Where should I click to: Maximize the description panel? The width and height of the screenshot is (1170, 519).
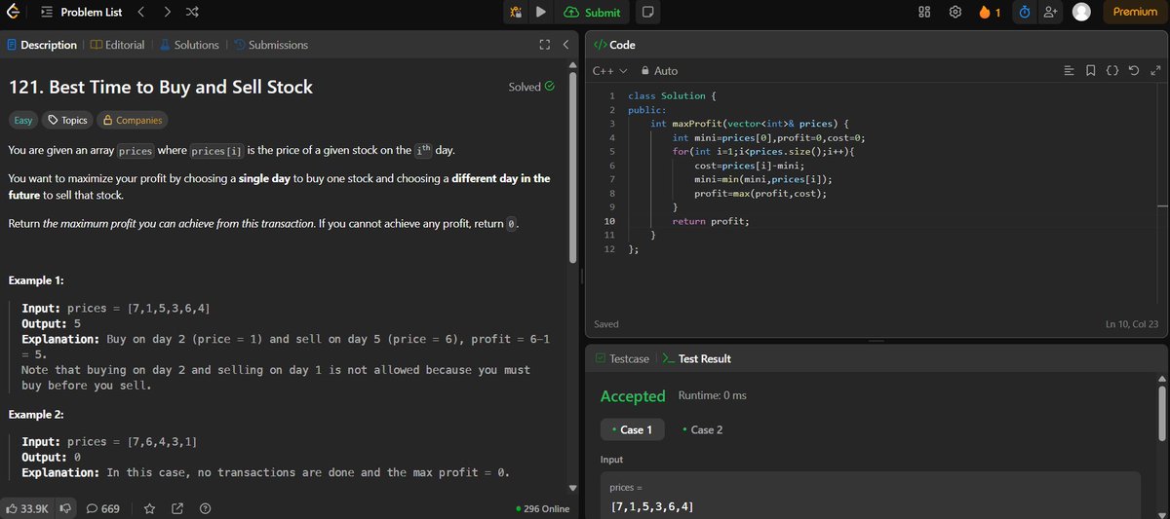(545, 45)
